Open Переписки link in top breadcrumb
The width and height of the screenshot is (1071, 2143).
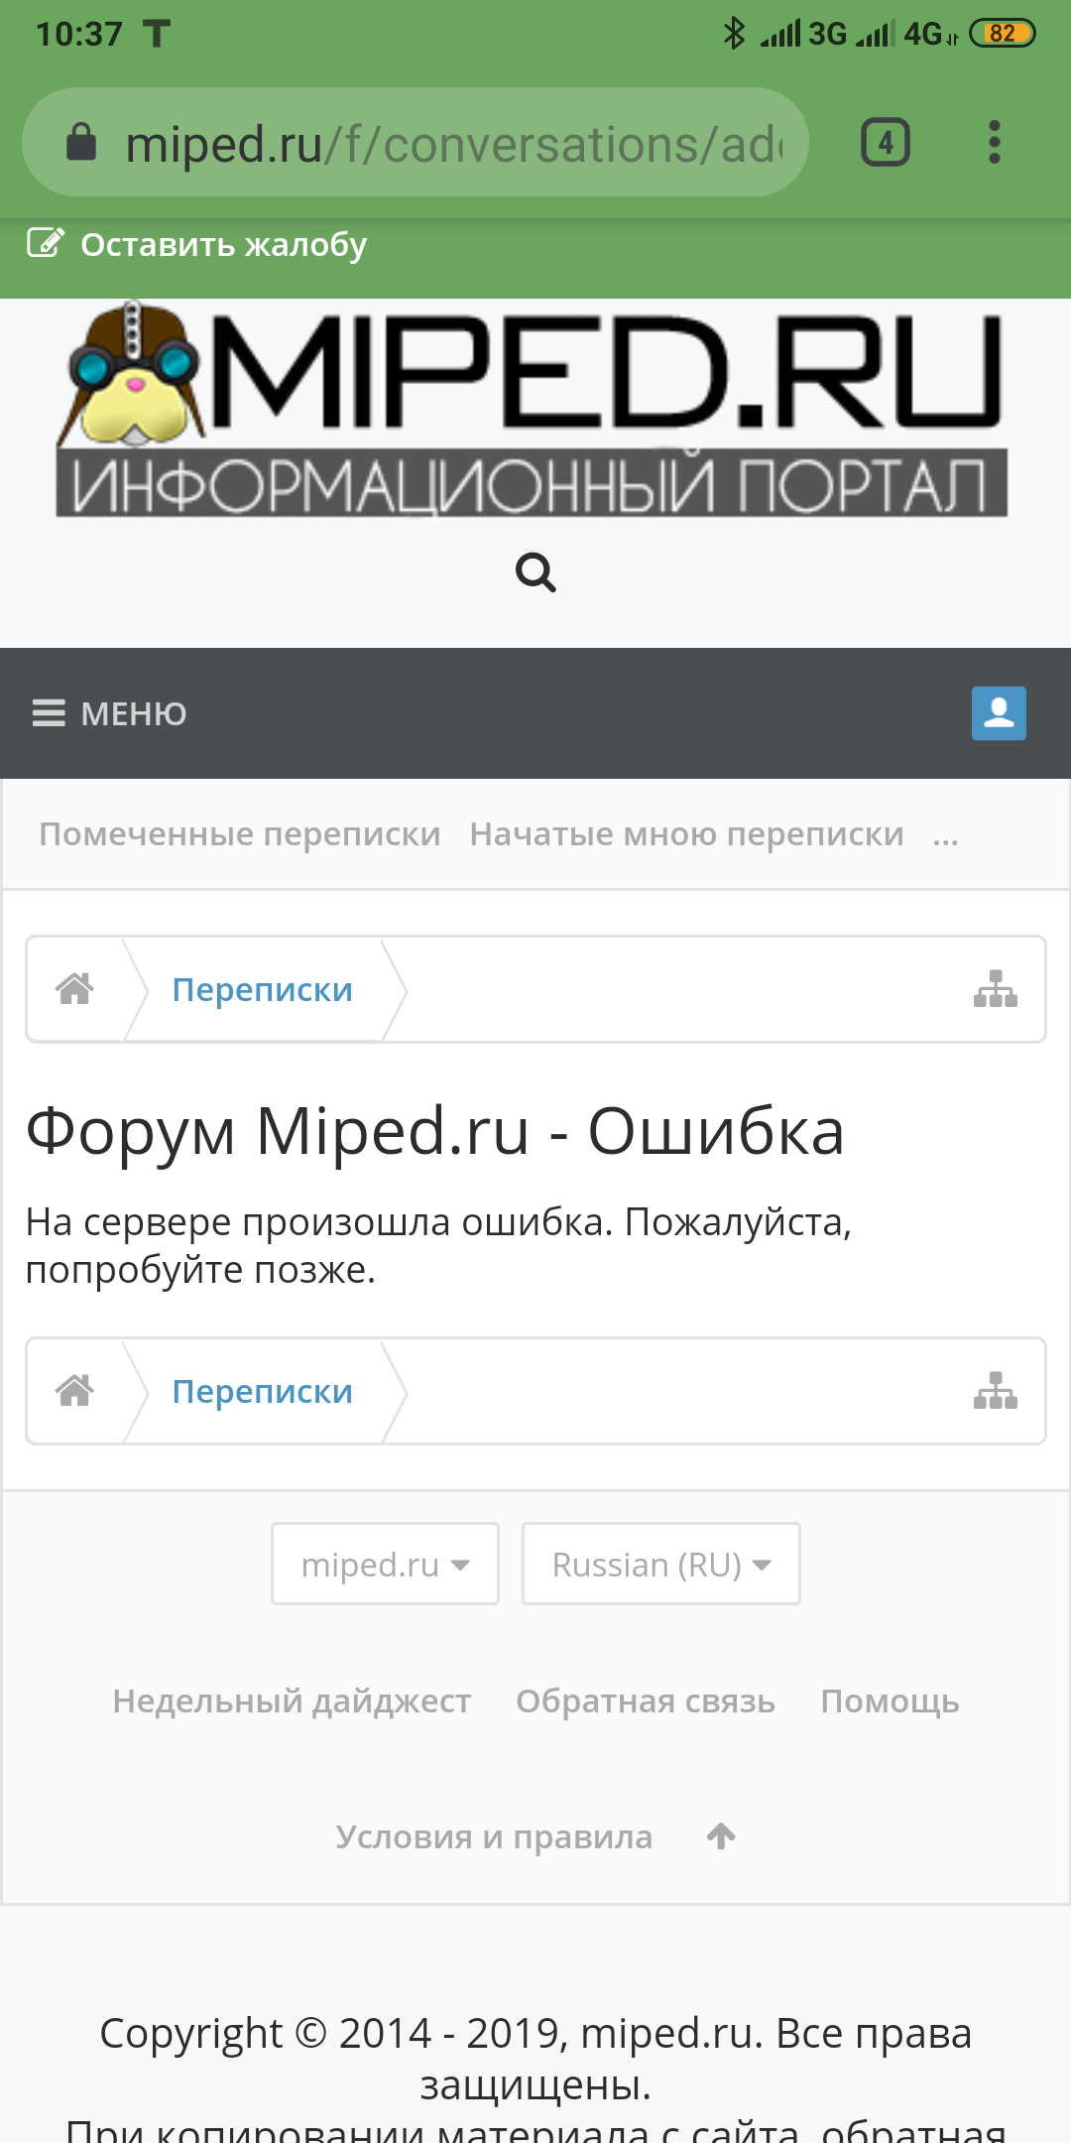click(x=263, y=990)
